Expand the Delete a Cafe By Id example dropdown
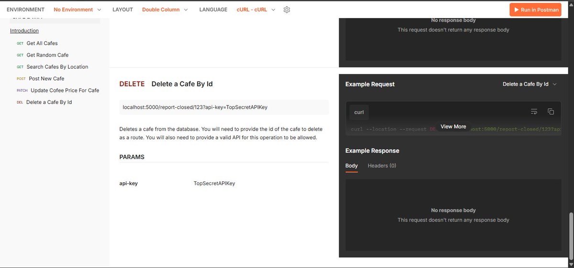Screen dimensions: 574x268 pyautogui.click(x=530, y=84)
